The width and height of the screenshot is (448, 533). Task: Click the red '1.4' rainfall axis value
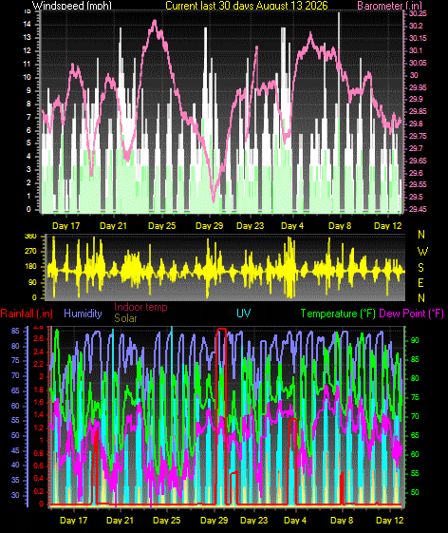38,414
